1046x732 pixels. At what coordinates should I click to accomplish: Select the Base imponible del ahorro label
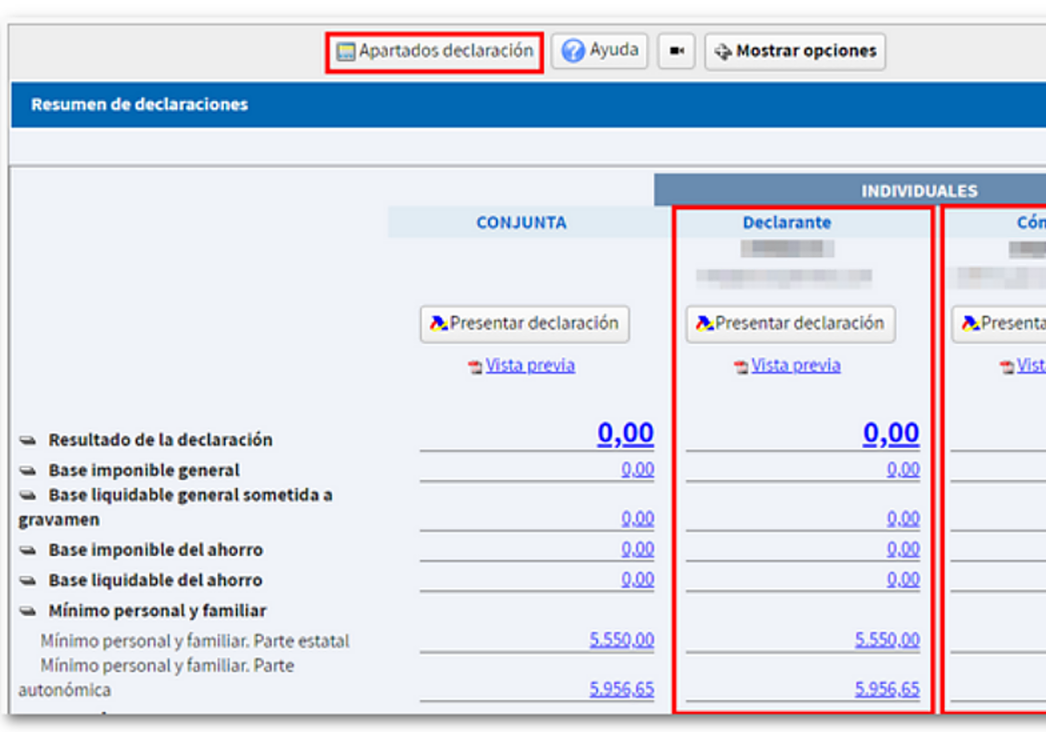[x=156, y=550]
